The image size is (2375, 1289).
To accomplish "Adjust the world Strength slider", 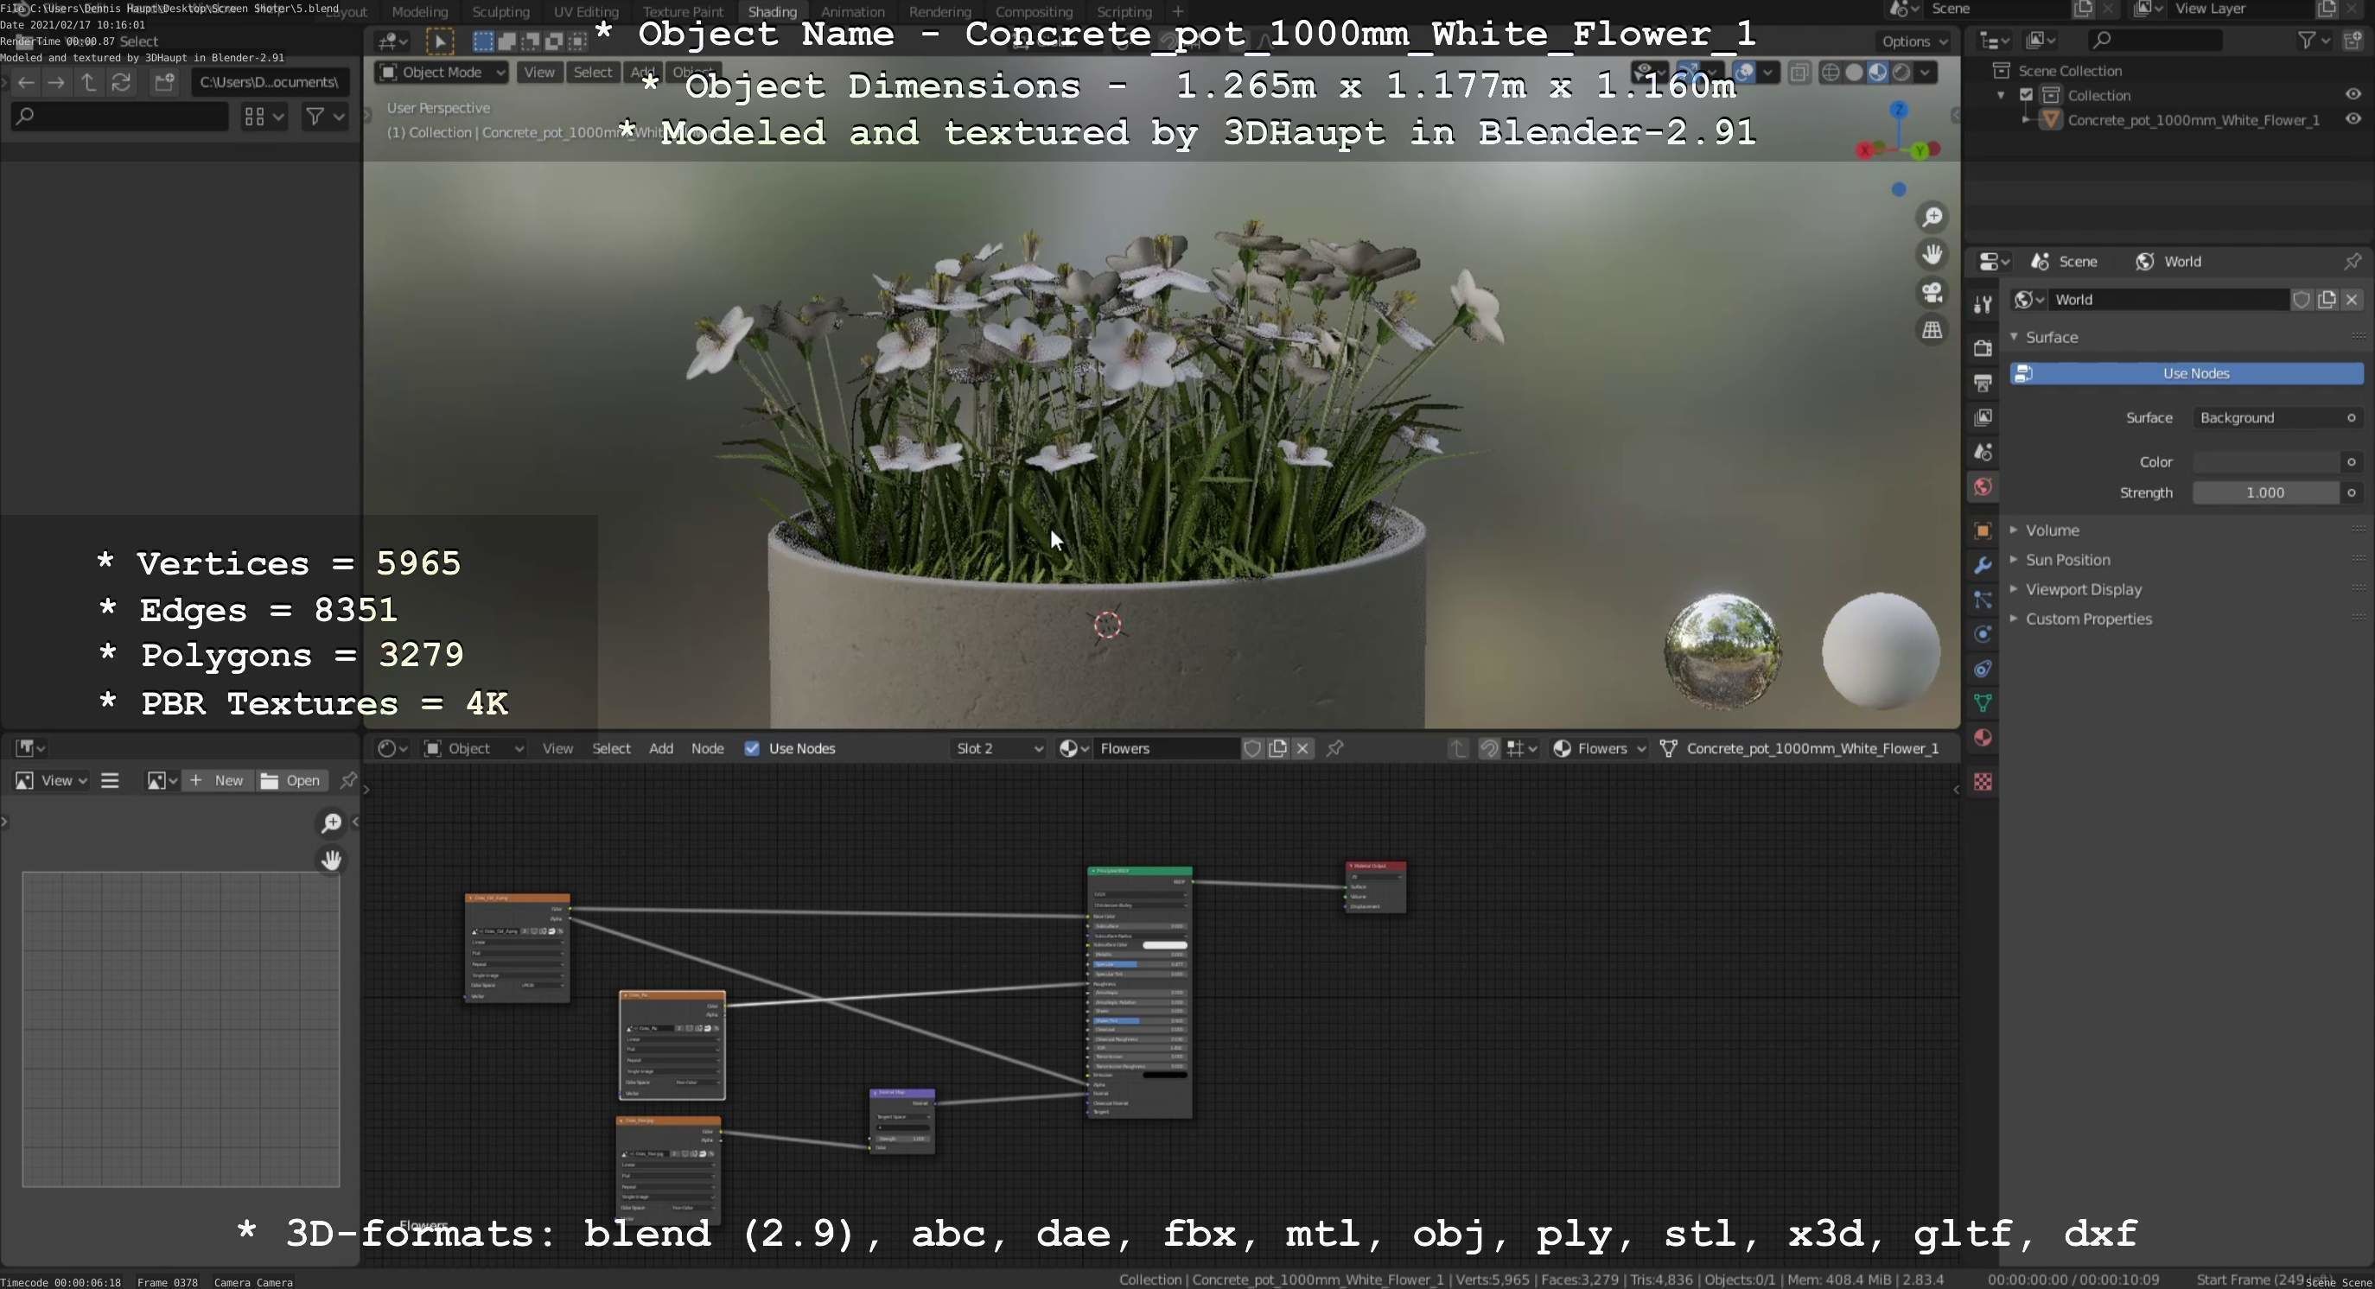I will coord(2264,493).
